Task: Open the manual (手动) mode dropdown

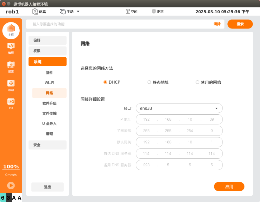Action: (x=70, y=12)
